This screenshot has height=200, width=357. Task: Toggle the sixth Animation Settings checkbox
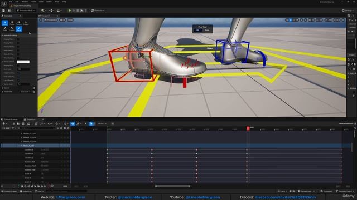point(18,58)
